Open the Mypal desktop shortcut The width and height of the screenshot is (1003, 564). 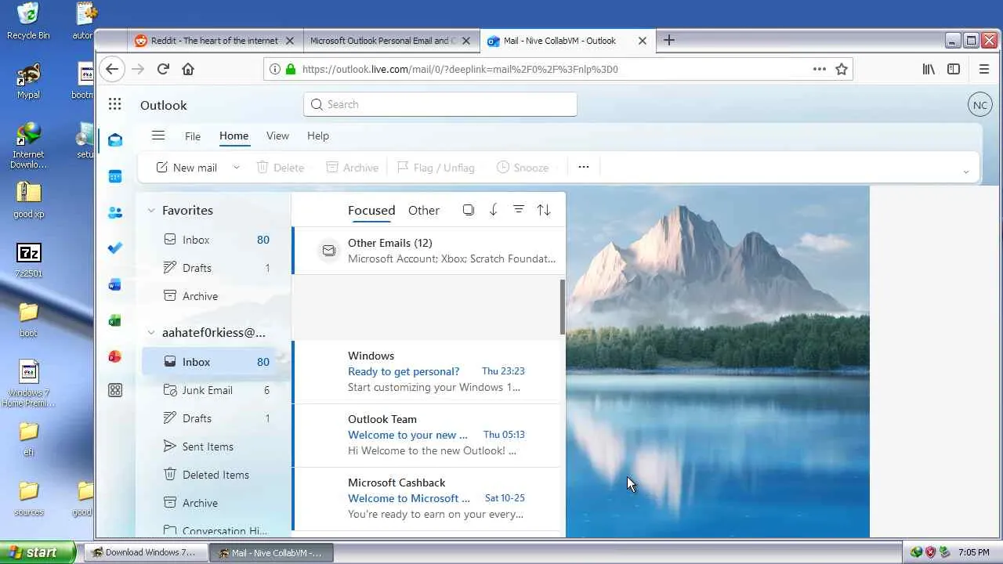(x=28, y=81)
